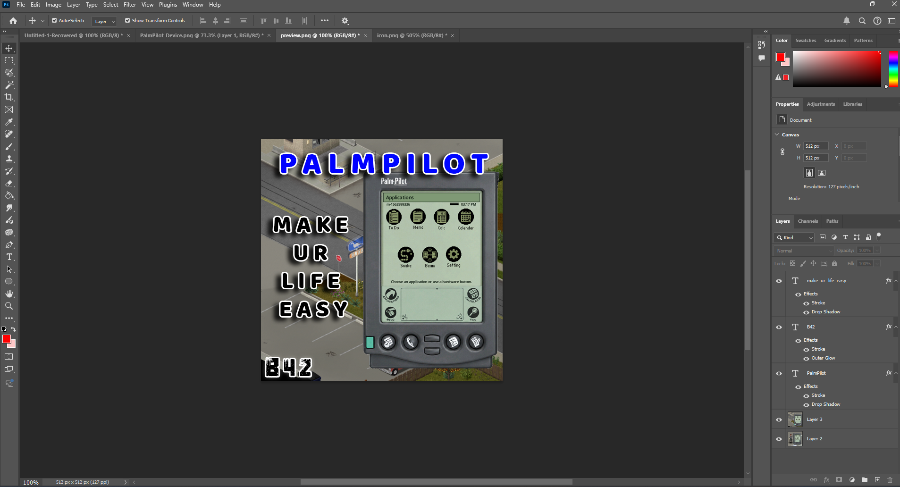This screenshot has height=487, width=900.
Task: Open the Plugins menu
Action: click(x=168, y=5)
